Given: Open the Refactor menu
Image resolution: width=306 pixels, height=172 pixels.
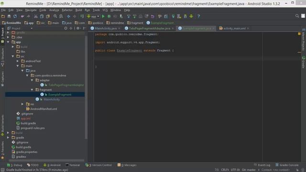Looking at the screenshot, I should coord(67,10).
